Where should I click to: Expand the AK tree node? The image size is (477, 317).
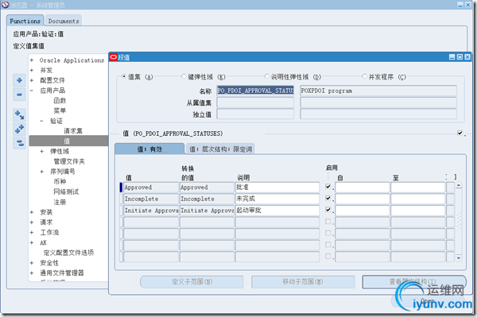click(x=32, y=242)
